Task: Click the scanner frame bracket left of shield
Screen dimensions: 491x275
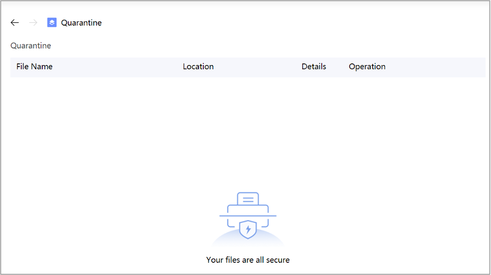Action: click(x=230, y=223)
